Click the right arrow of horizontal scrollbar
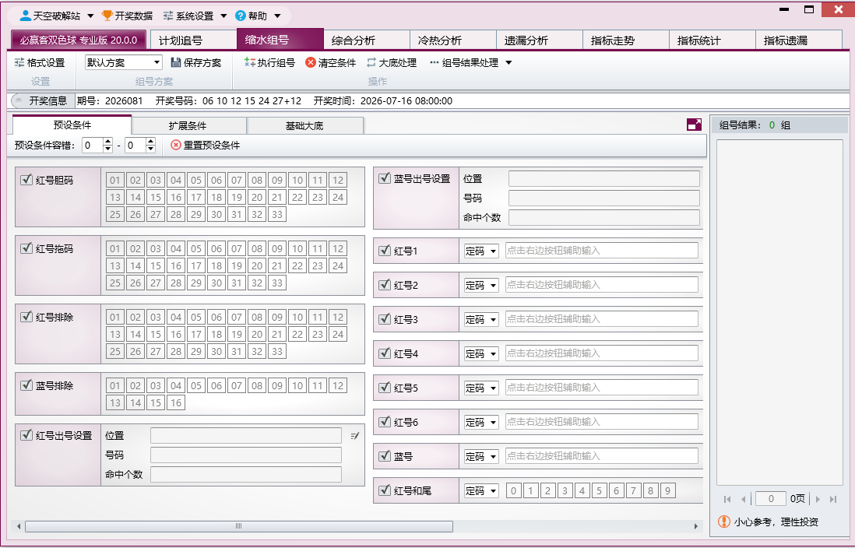Viewport: 855px width, 548px height. [696, 526]
